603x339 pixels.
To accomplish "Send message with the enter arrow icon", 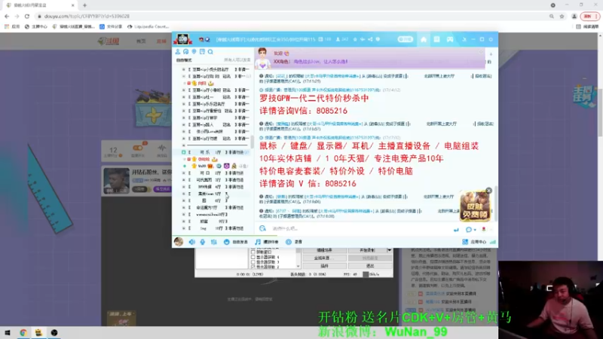I will pos(456,230).
